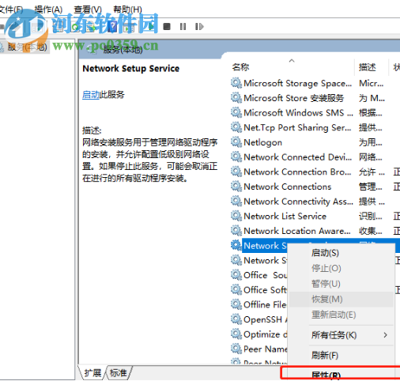The width and height of the screenshot is (400, 381).
Task: Click gear icon of Netlogon service
Action: coord(236,142)
